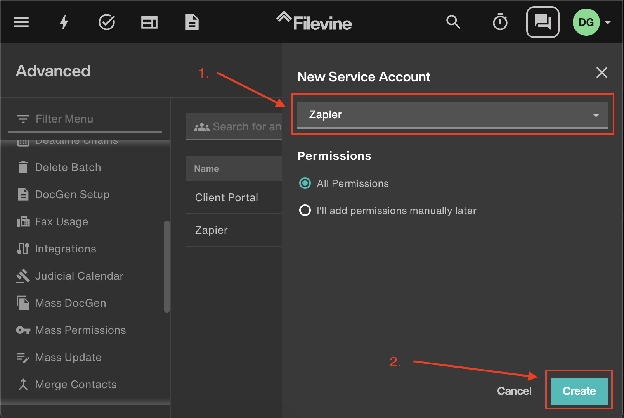Click the gavel icon for Judicial Calendar
This screenshot has width=624, height=418.
(x=23, y=276)
